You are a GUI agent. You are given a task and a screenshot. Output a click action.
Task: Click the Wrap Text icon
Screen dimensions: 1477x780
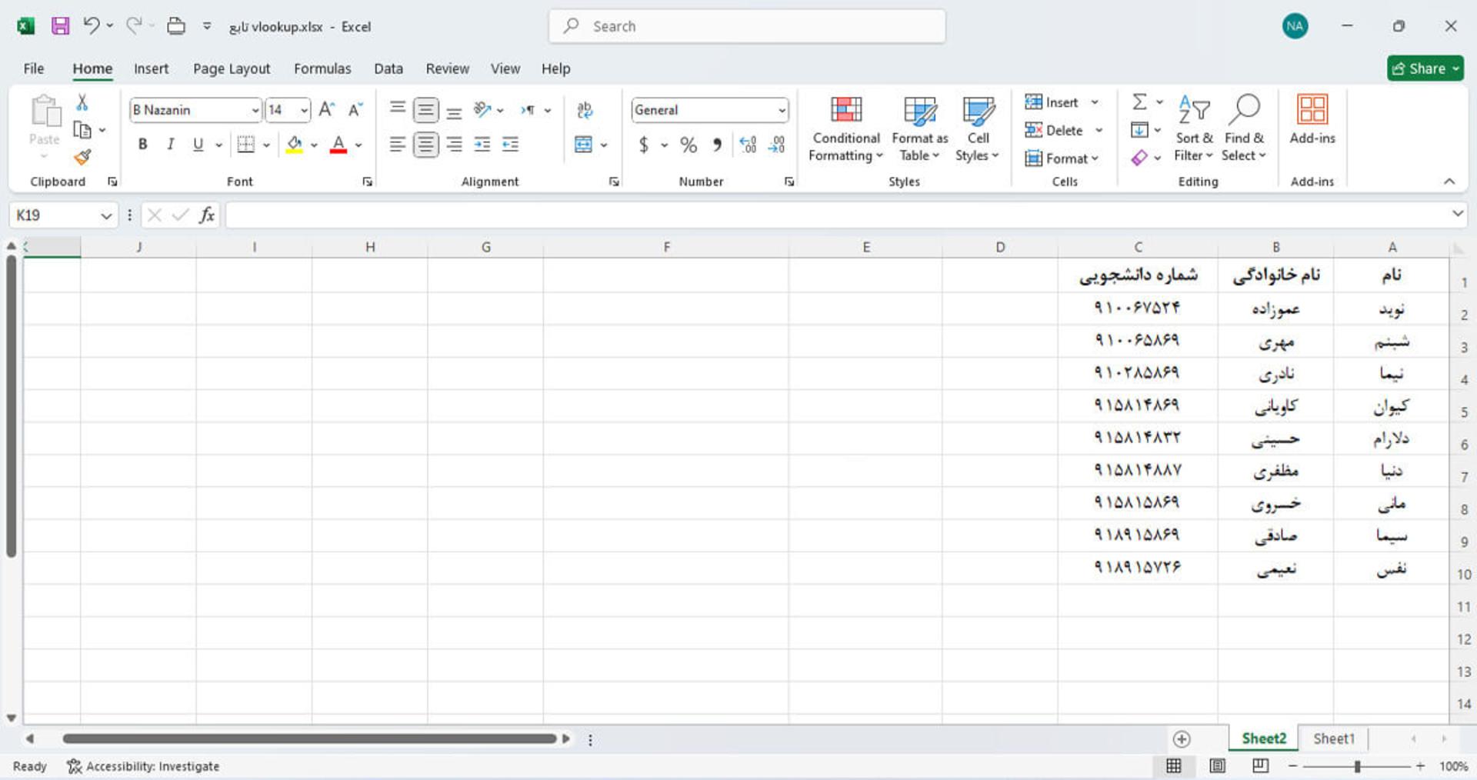point(585,110)
